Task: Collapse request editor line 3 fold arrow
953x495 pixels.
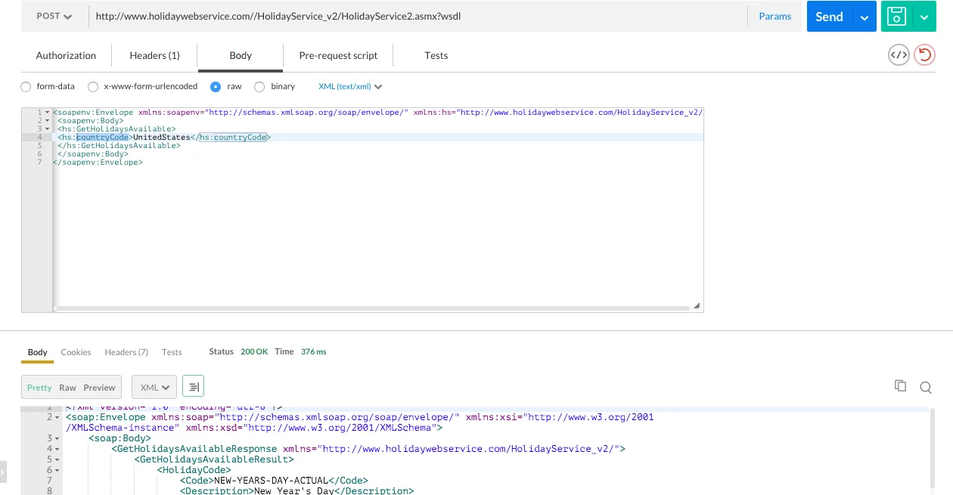Action: click(47, 129)
